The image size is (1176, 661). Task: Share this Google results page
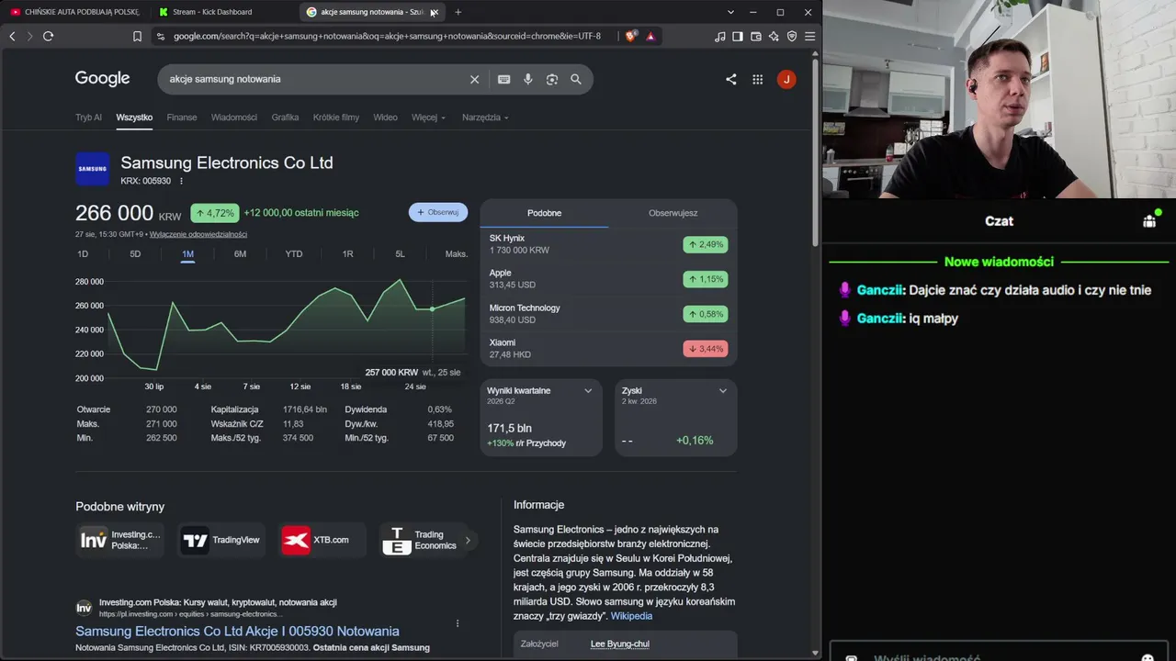pyautogui.click(x=731, y=79)
